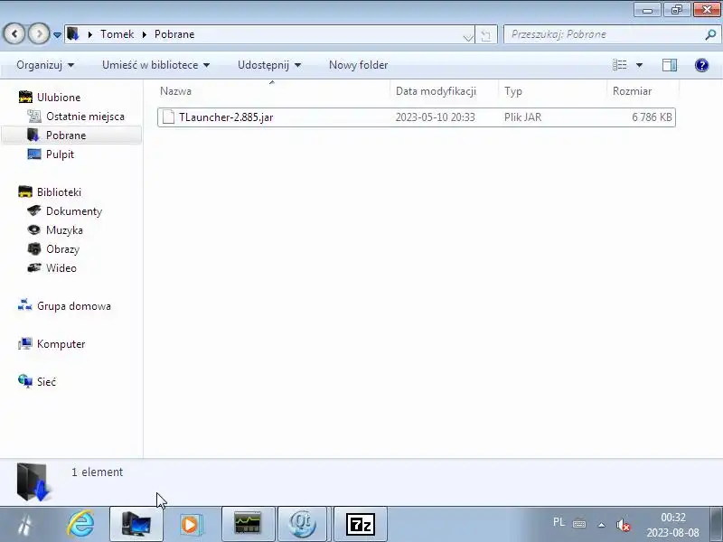Click the Pulpit desktop icon in sidebar
This screenshot has height=542, width=723.
coord(34,154)
